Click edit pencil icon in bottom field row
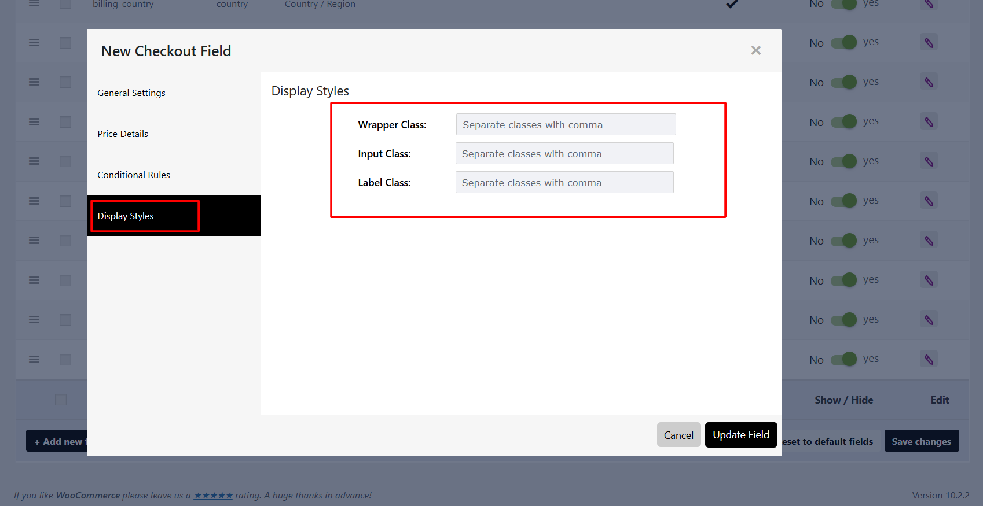983x506 pixels. tap(929, 360)
